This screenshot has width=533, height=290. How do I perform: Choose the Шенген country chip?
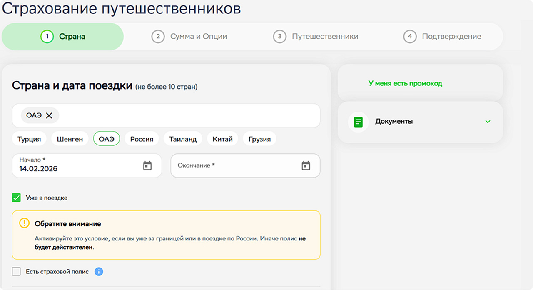pyautogui.click(x=70, y=139)
